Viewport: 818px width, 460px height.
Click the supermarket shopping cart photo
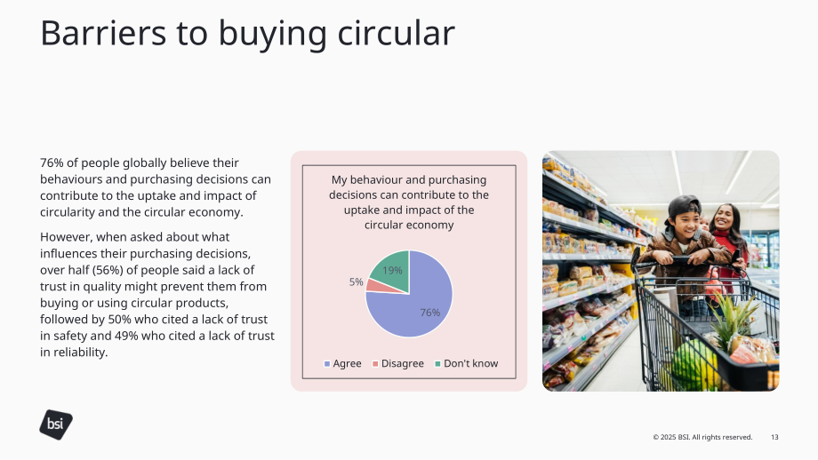tap(661, 271)
